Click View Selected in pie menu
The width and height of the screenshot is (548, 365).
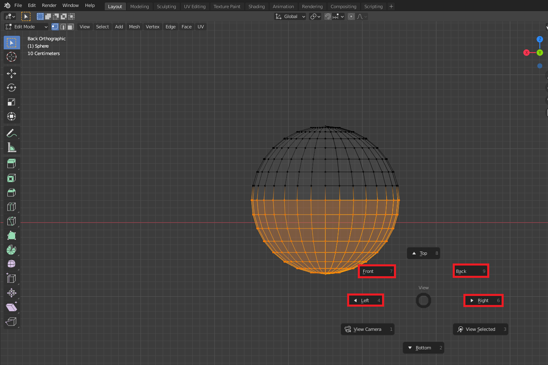(480, 329)
